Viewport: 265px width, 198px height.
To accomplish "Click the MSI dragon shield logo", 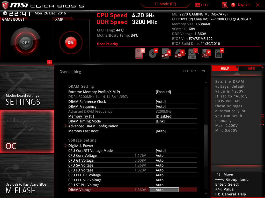I will tap(5, 5).
